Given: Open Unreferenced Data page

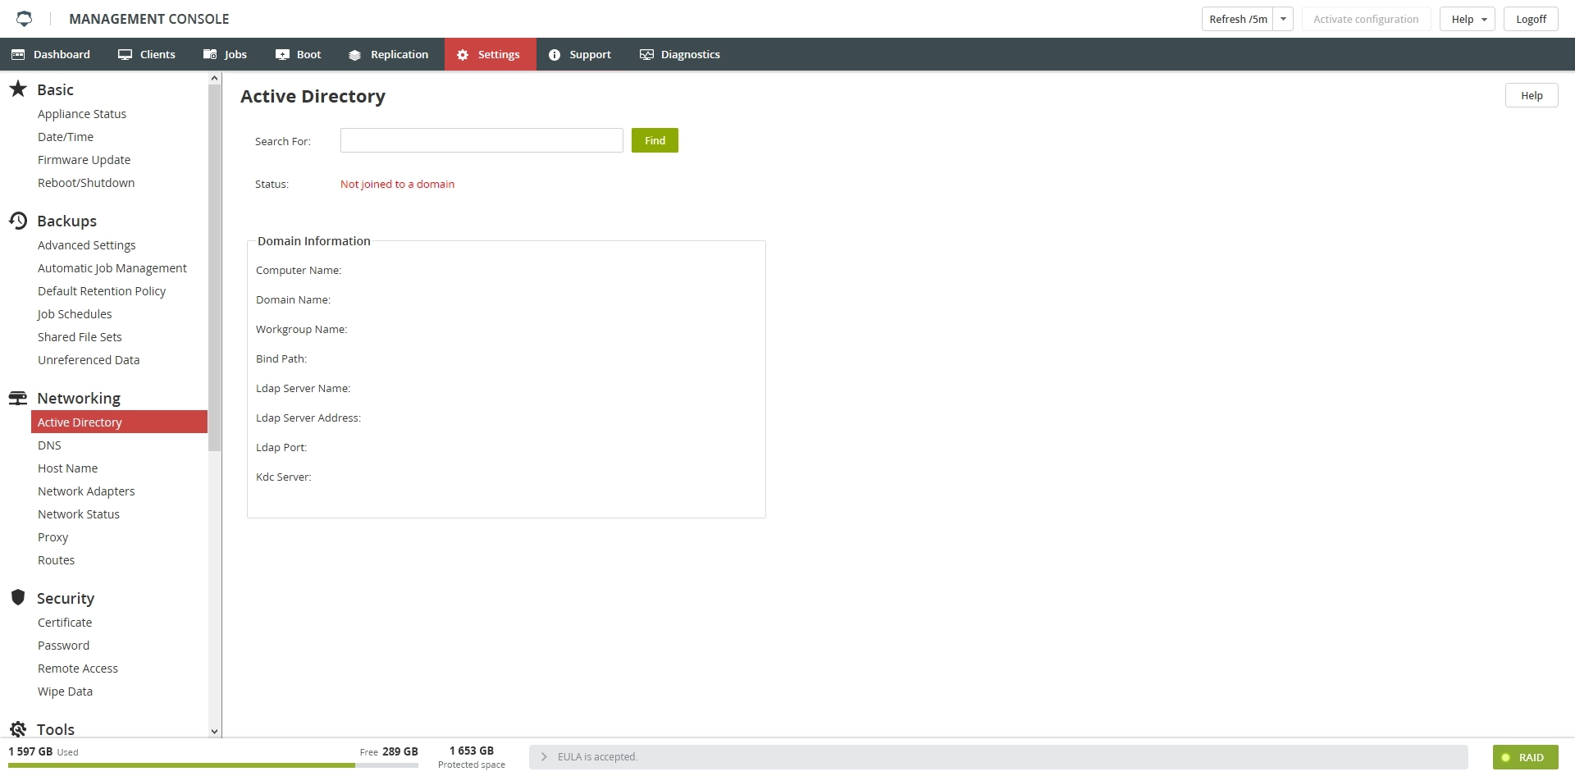Looking at the screenshot, I should click(89, 360).
